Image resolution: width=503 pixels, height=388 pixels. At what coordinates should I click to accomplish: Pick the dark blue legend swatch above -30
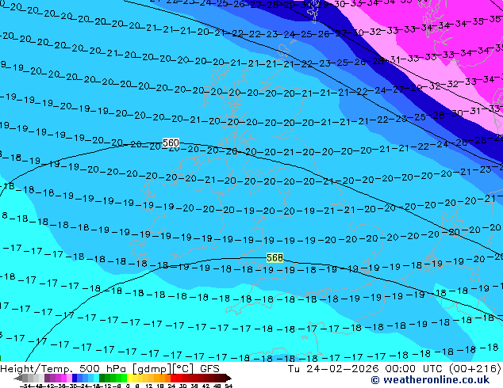click(x=75, y=378)
